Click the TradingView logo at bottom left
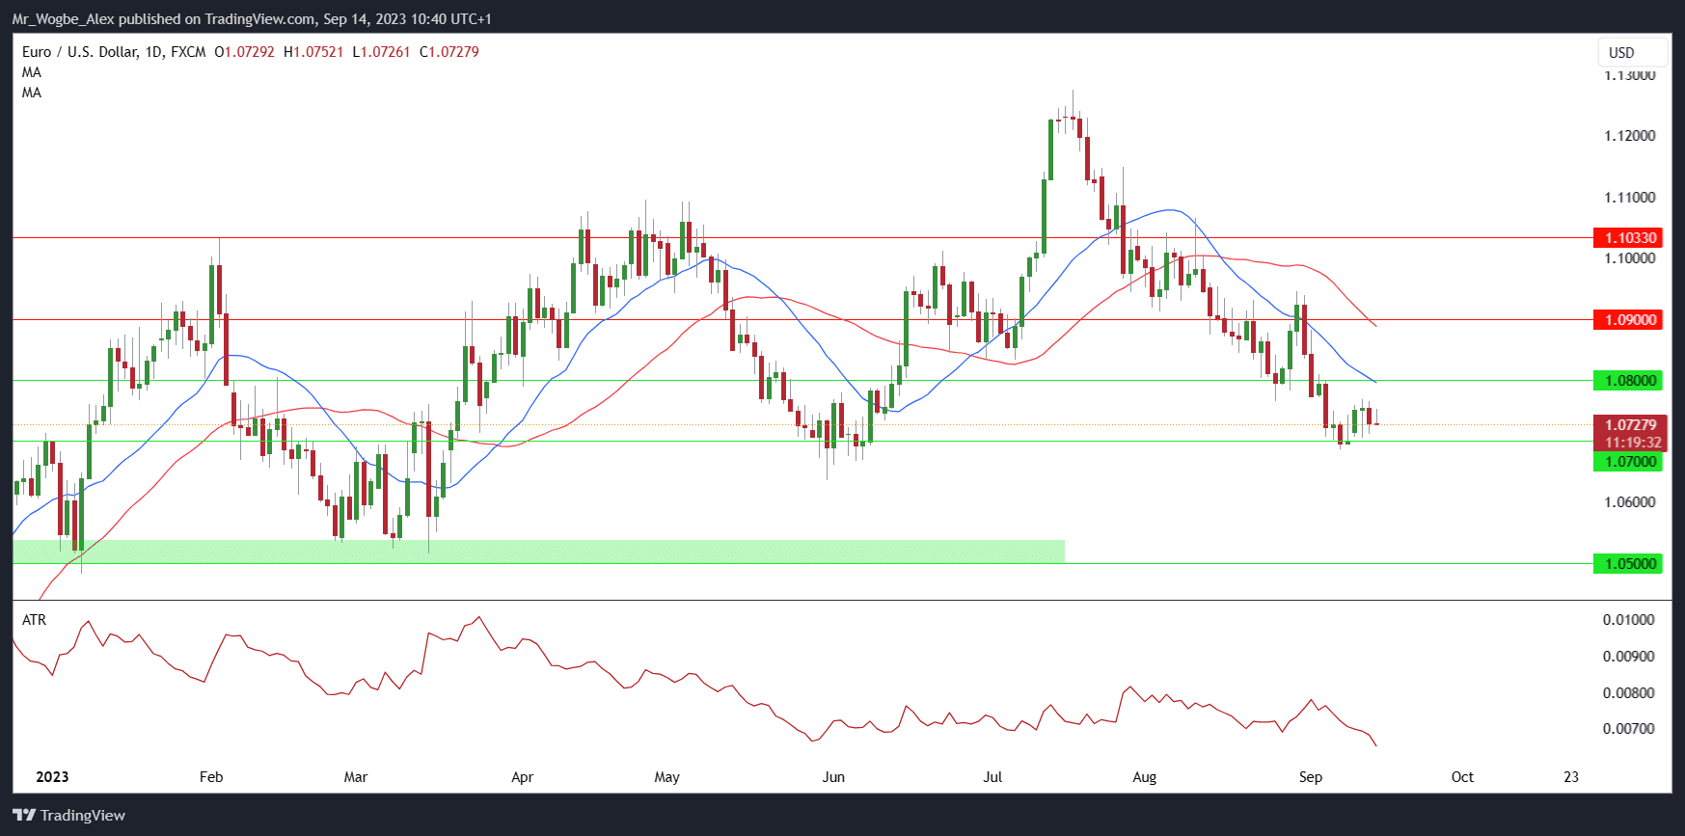Viewport: 1685px width, 836px height. (68, 815)
